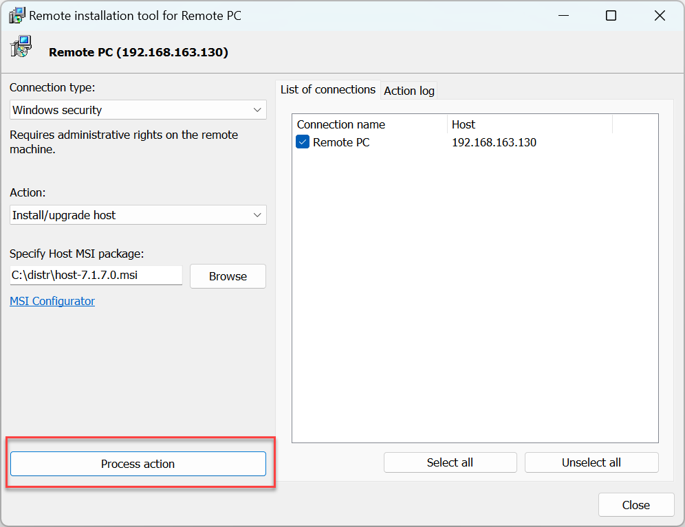Click Browse to choose an MSI package
The width and height of the screenshot is (685, 527).
coord(228,276)
